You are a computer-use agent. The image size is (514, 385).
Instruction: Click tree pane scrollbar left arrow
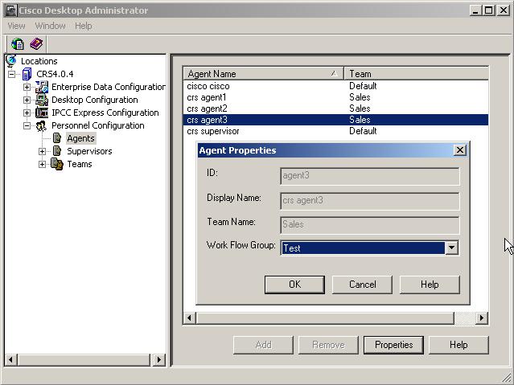[x=10, y=360]
